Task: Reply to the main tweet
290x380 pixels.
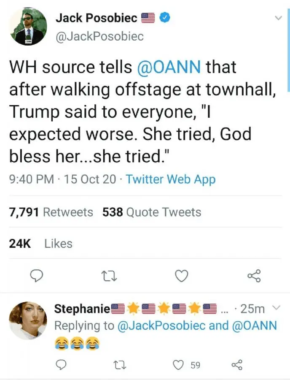Action: pos(38,276)
